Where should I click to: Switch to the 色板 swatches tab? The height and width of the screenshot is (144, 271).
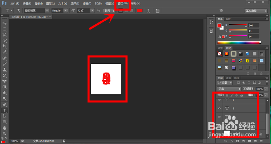tap(228, 19)
